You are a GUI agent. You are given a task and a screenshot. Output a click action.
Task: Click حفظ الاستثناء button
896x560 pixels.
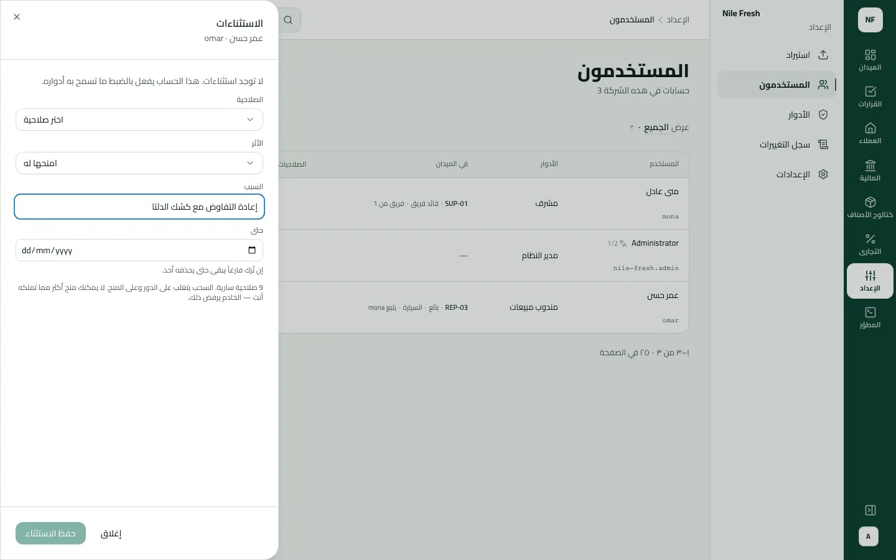pyautogui.click(x=50, y=533)
